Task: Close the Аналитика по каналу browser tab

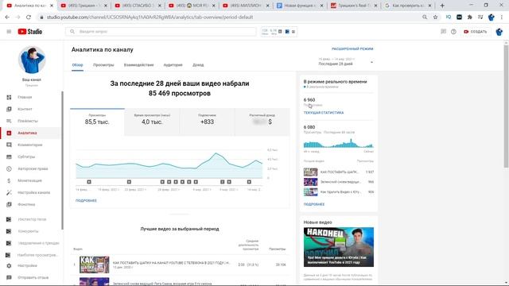Action: click(x=52, y=6)
